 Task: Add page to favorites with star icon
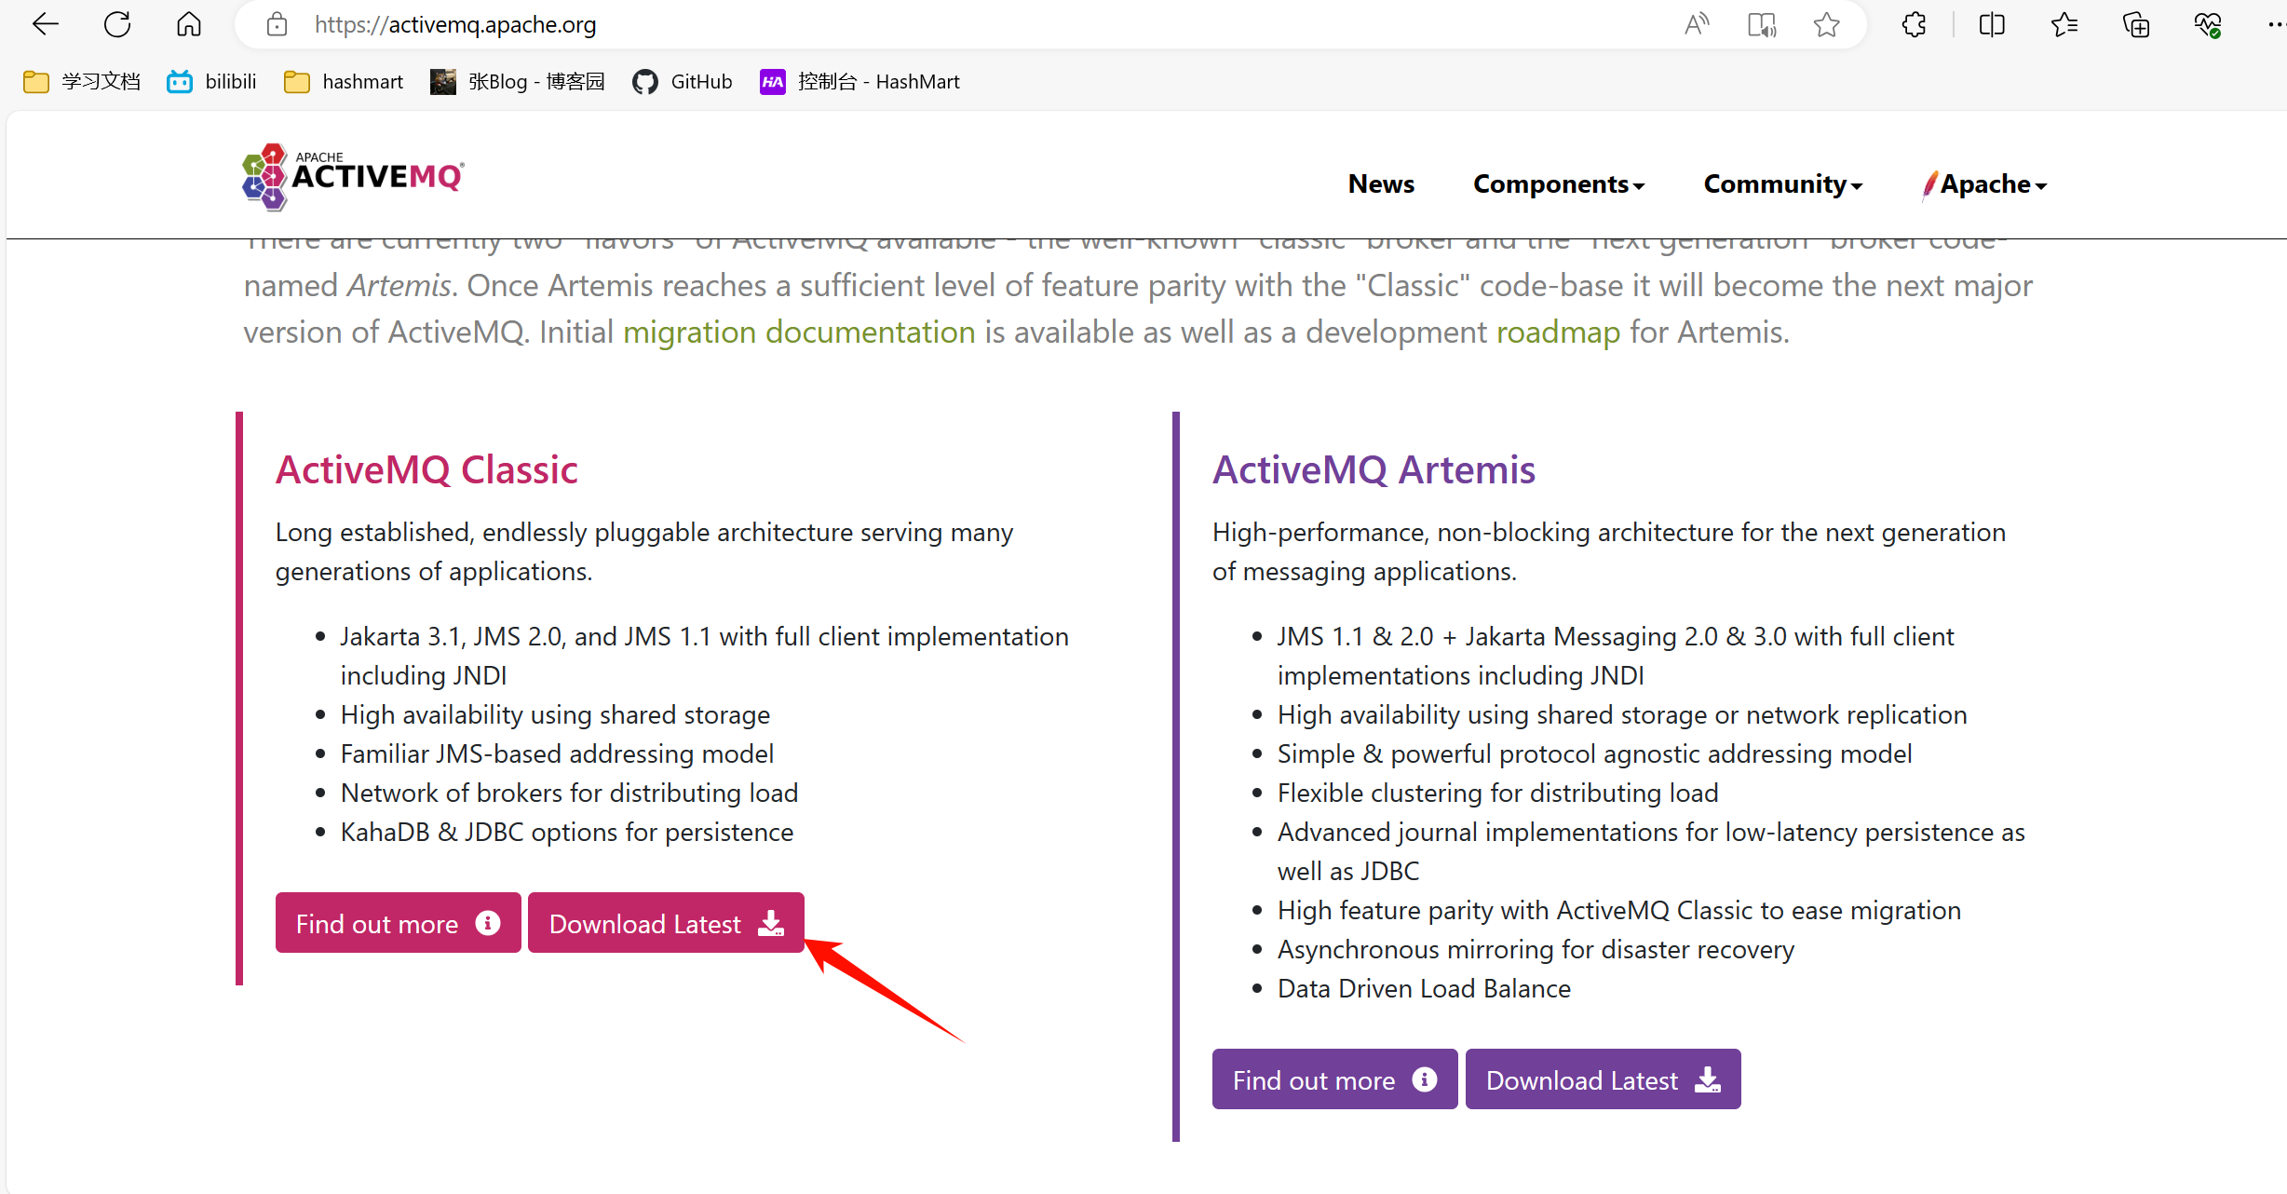pyautogui.click(x=1826, y=24)
